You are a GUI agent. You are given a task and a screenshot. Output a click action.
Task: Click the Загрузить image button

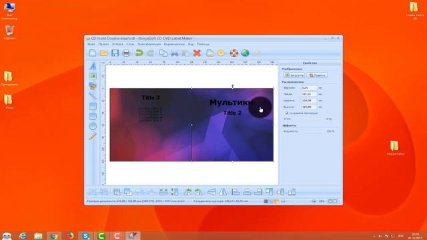coord(294,75)
